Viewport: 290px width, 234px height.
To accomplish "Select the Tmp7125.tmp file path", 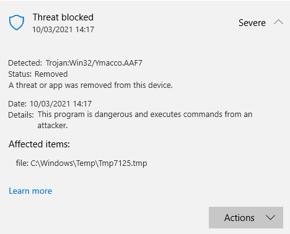I will click(x=81, y=163).
